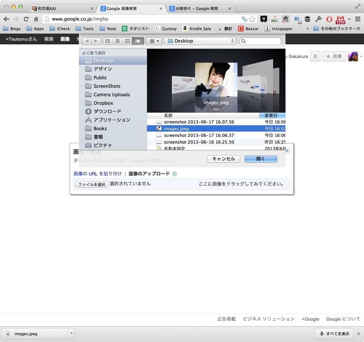Select the Cover Flow view button
The height and width of the screenshot is (342, 364).
click(x=138, y=41)
